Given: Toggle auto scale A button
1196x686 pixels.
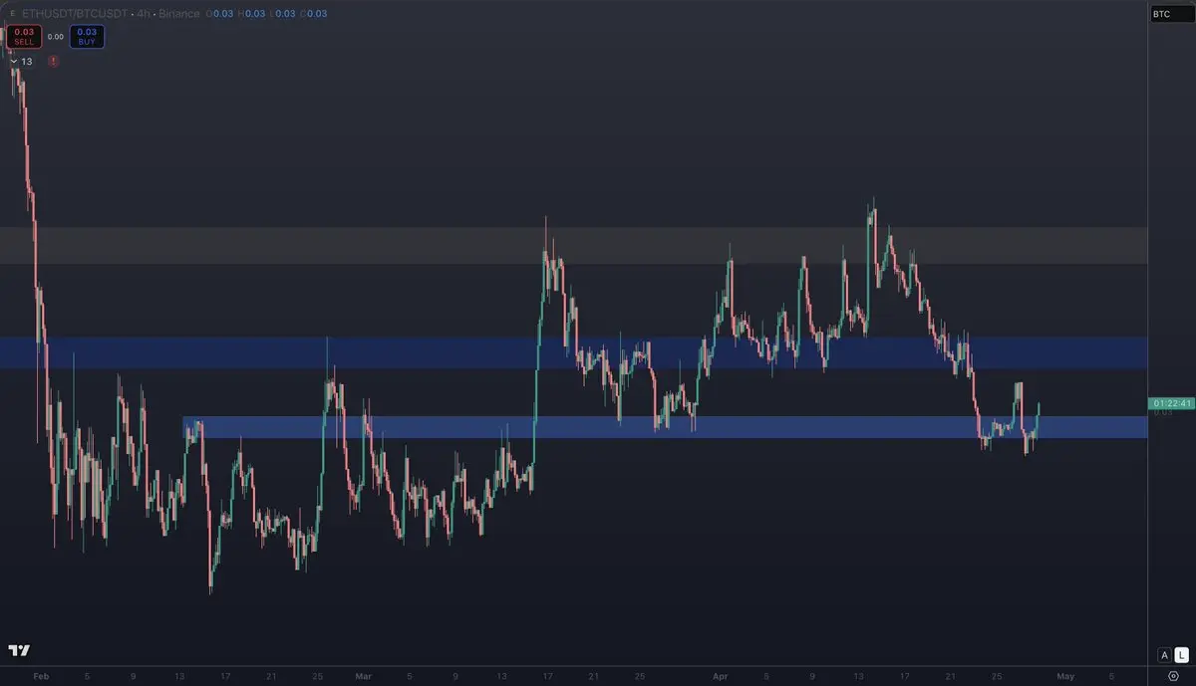Looking at the screenshot, I should [1163, 654].
